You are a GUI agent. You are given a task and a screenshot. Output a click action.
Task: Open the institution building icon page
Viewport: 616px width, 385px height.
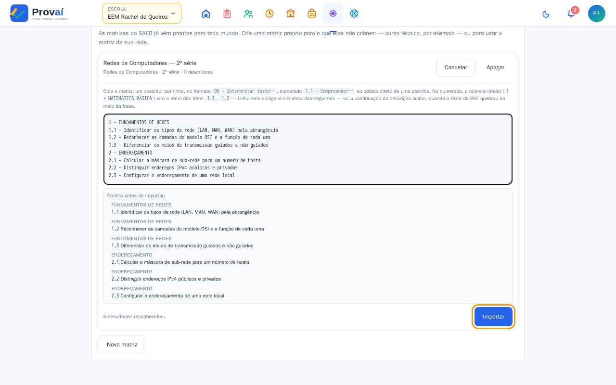click(x=291, y=13)
